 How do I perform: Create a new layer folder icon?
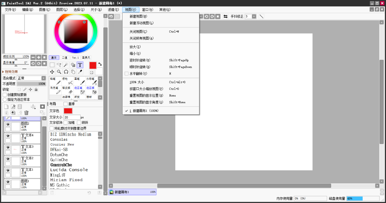20,106
